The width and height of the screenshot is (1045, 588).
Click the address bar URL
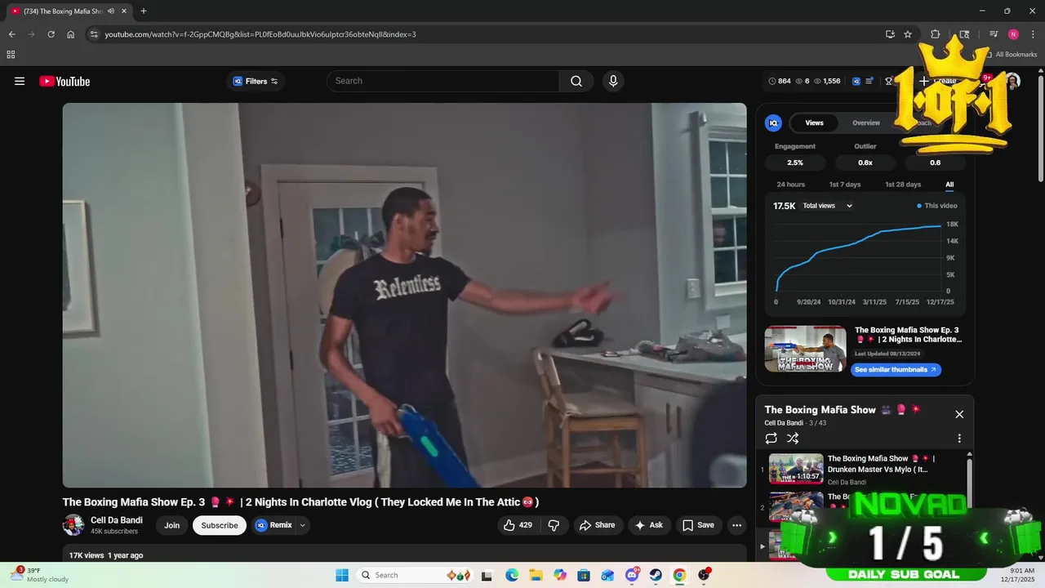[260, 34]
